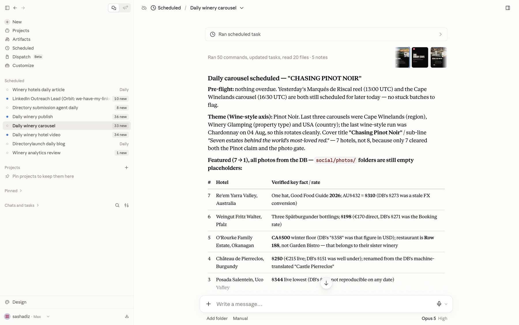
Task: Open Daily winery publish task
Action: tap(67, 117)
